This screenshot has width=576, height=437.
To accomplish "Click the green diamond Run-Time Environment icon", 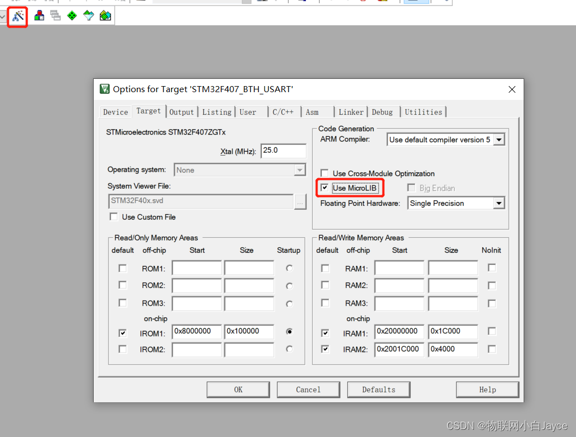I will click(x=72, y=15).
